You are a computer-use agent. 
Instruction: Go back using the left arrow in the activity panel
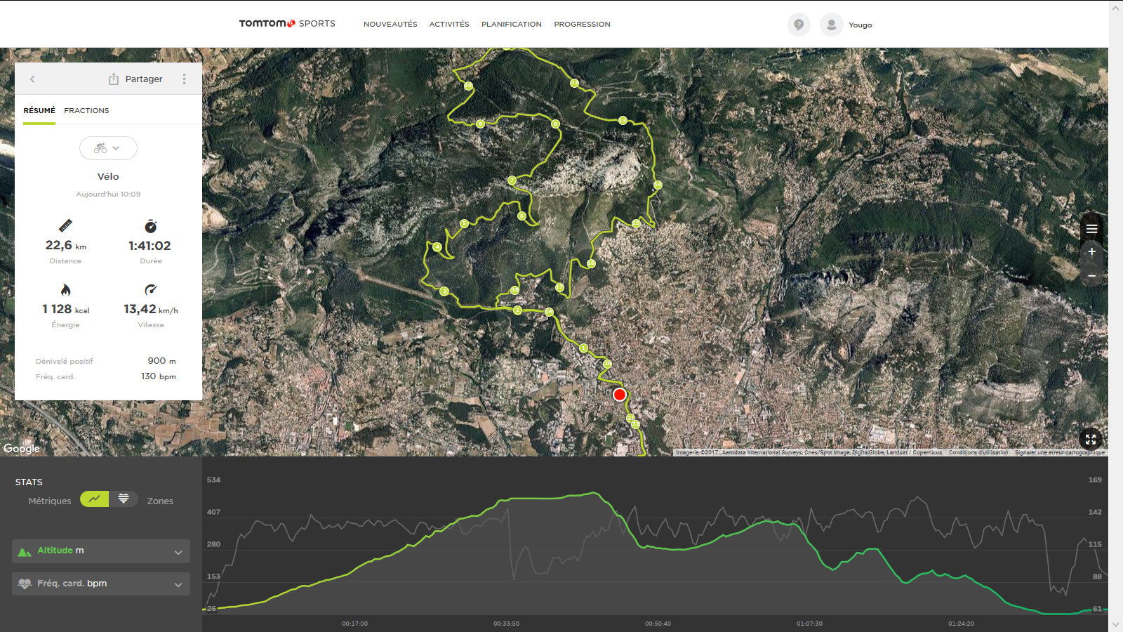[32, 79]
